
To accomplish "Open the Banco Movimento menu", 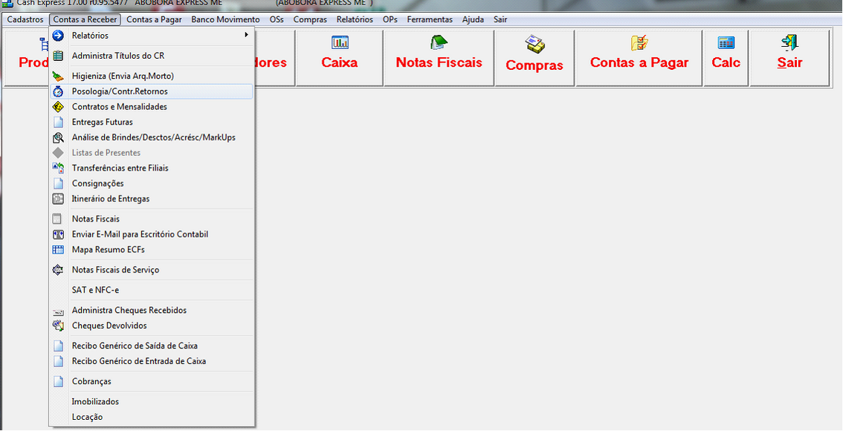I will tap(225, 19).
